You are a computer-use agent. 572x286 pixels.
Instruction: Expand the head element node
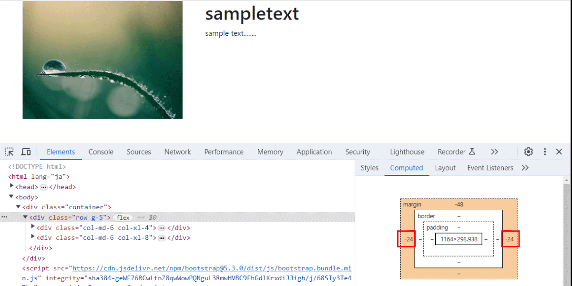[x=12, y=186]
